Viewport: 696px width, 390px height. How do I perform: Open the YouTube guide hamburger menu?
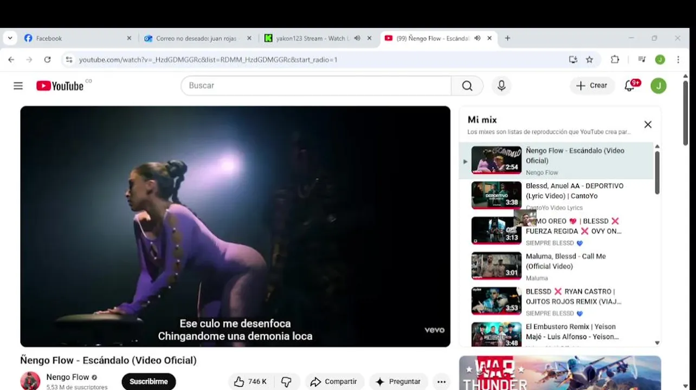point(18,86)
